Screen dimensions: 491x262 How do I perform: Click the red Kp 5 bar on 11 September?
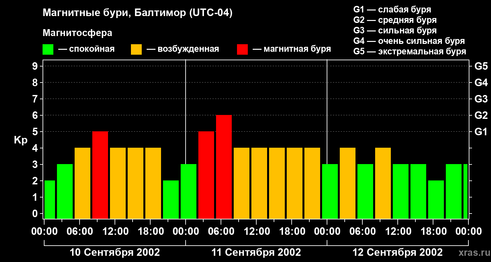pyautogui.click(x=206, y=175)
